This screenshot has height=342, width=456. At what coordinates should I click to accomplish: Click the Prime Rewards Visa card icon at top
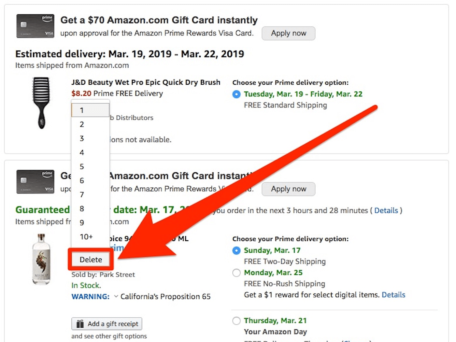pyautogui.click(x=35, y=26)
